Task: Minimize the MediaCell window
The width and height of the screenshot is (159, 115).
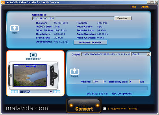Action: tap(149, 2)
